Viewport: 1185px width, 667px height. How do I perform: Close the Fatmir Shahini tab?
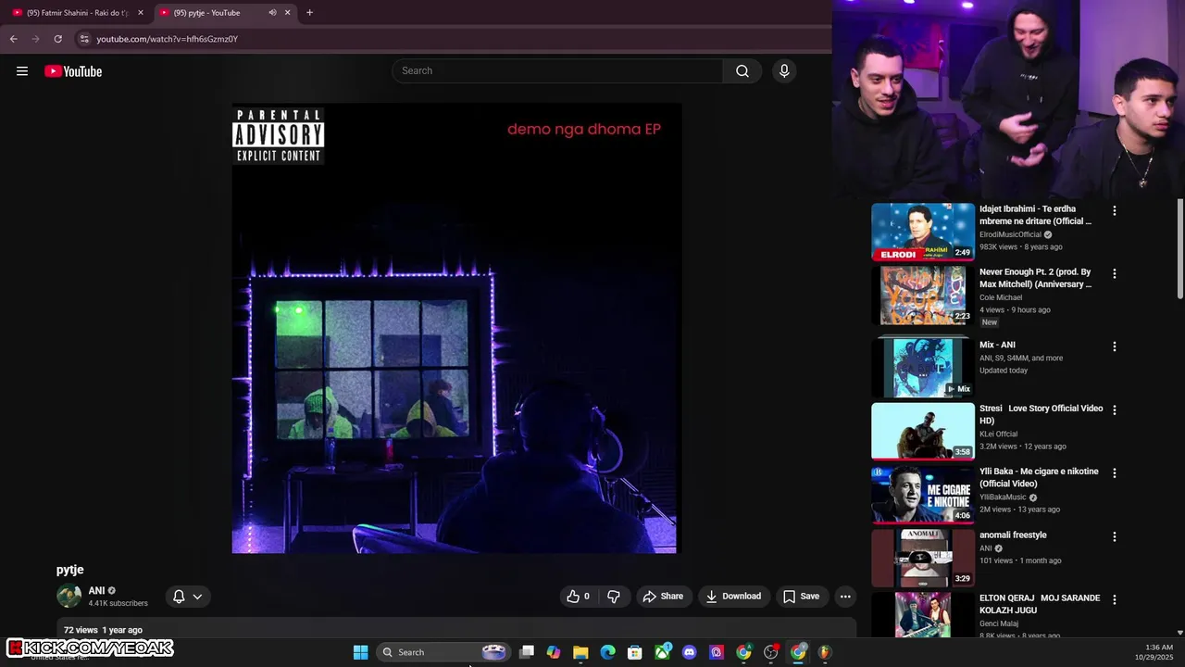[141, 13]
